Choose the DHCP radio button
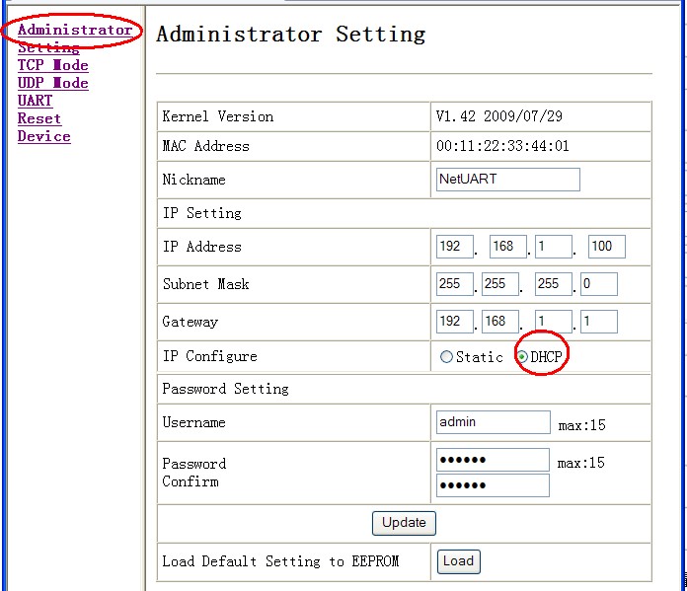Image resolution: width=687 pixels, height=591 pixels. tap(523, 357)
